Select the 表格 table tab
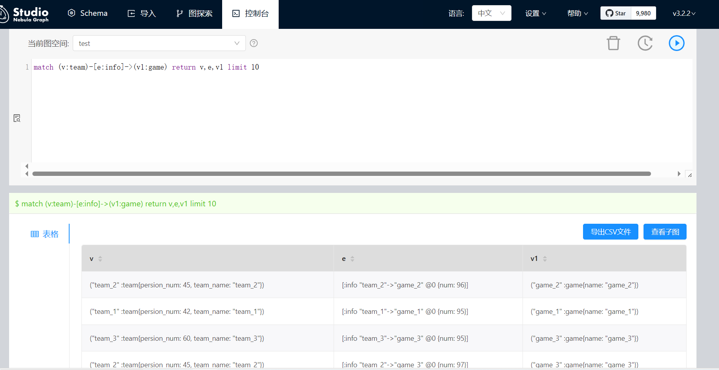 click(44, 234)
